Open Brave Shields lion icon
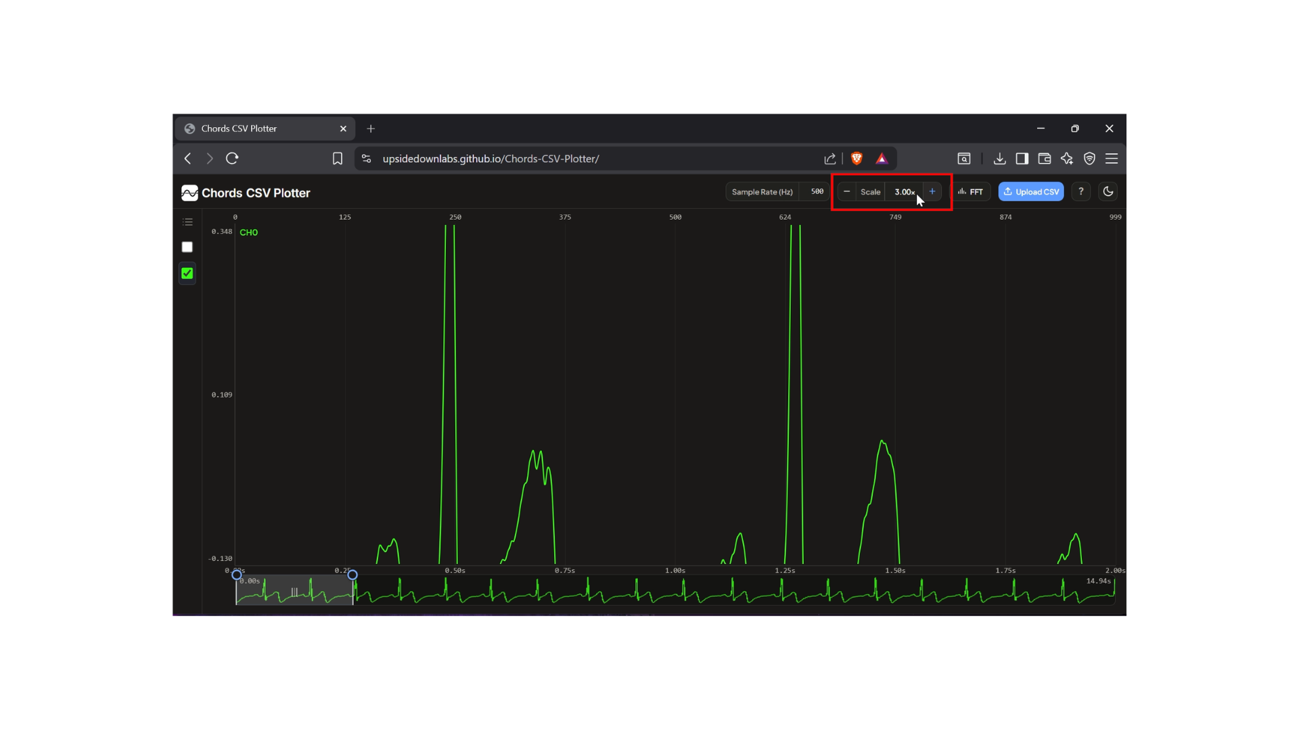 (857, 159)
